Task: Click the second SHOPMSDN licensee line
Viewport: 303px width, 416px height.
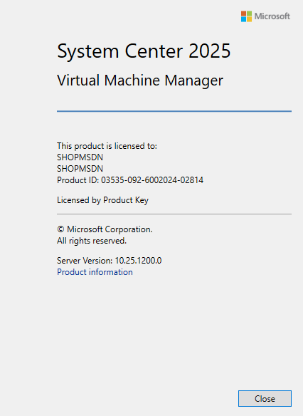Action: 80,169
